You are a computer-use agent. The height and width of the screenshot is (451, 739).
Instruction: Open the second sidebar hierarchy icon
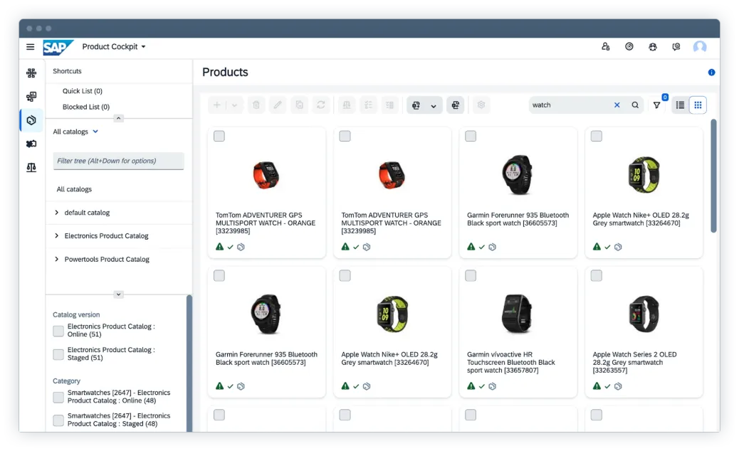pyautogui.click(x=31, y=97)
